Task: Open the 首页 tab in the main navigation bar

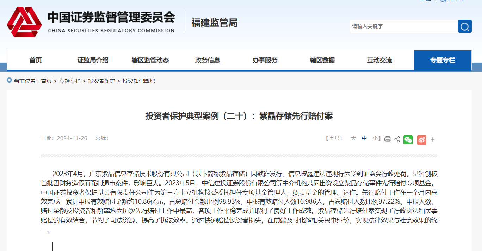Action: pos(36,60)
